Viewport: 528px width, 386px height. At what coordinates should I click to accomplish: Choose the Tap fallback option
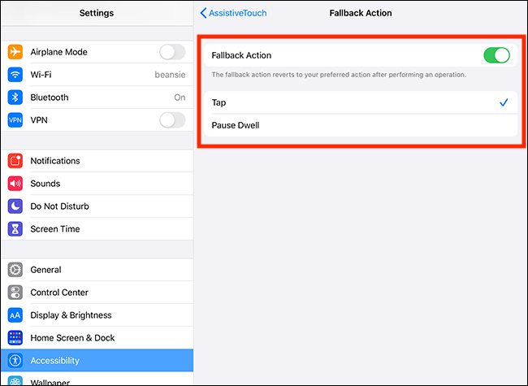(x=361, y=102)
